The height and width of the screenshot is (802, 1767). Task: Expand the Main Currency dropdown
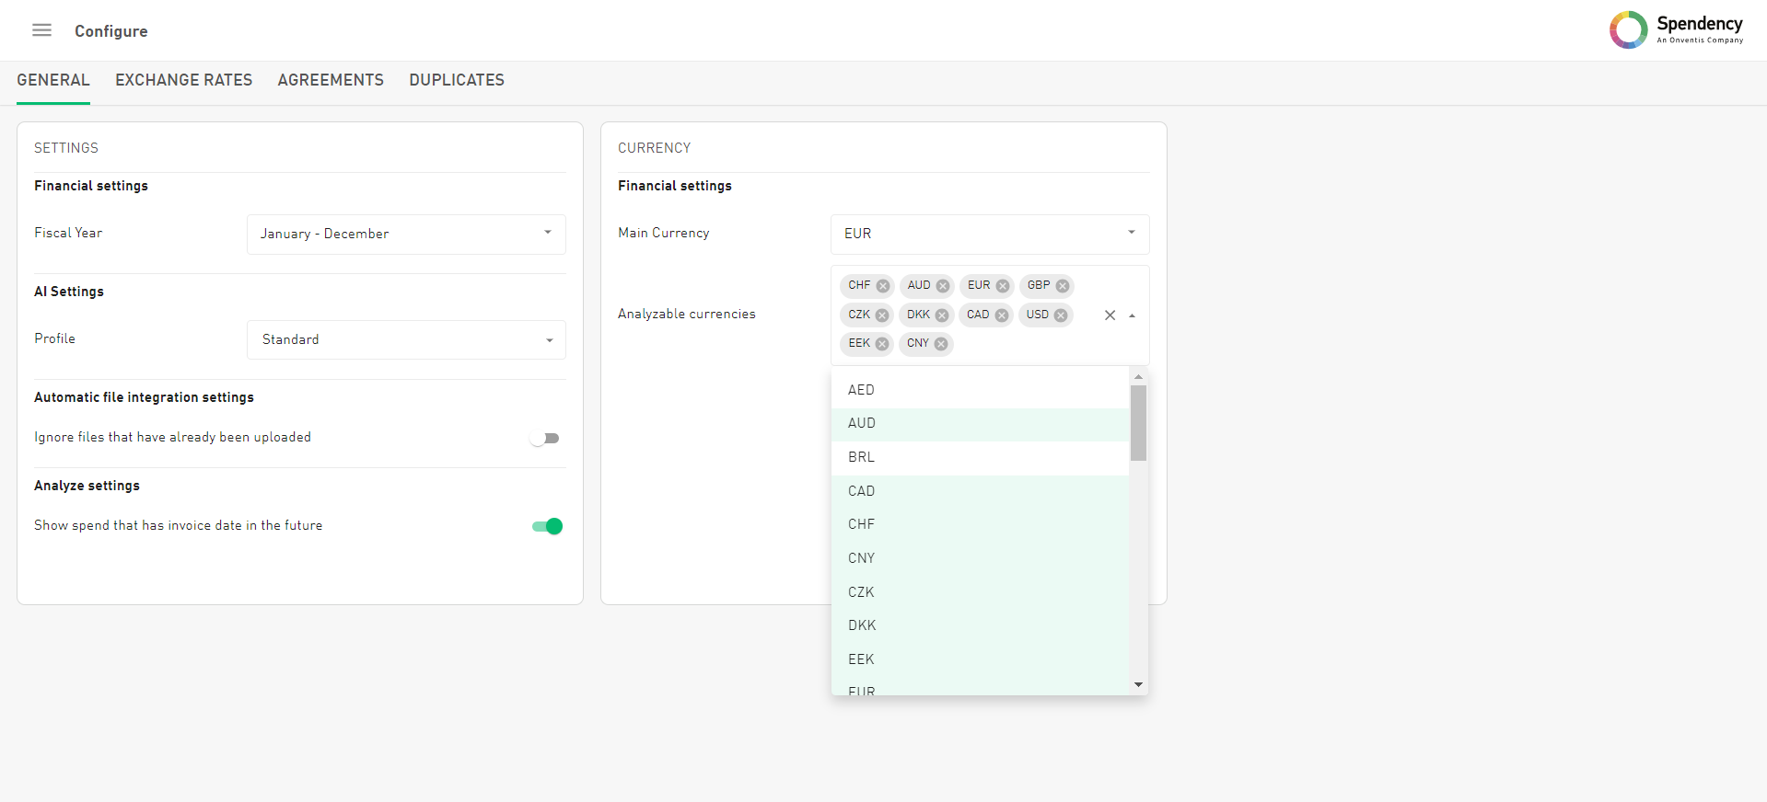click(x=990, y=234)
